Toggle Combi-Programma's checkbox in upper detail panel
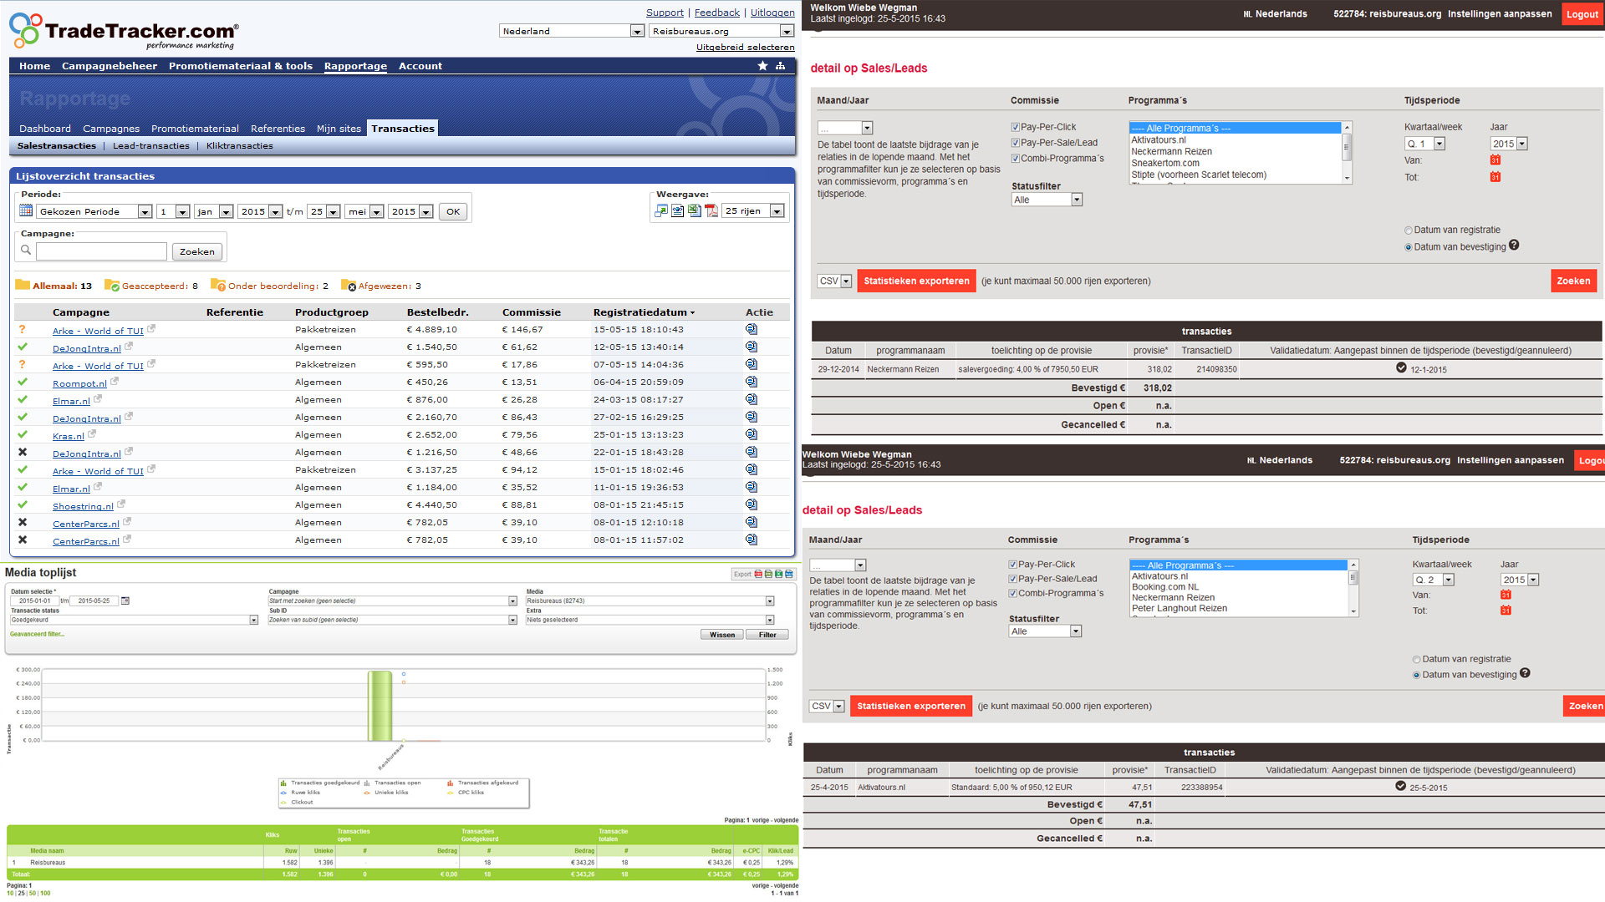This screenshot has width=1605, height=902. pyautogui.click(x=1016, y=159)
